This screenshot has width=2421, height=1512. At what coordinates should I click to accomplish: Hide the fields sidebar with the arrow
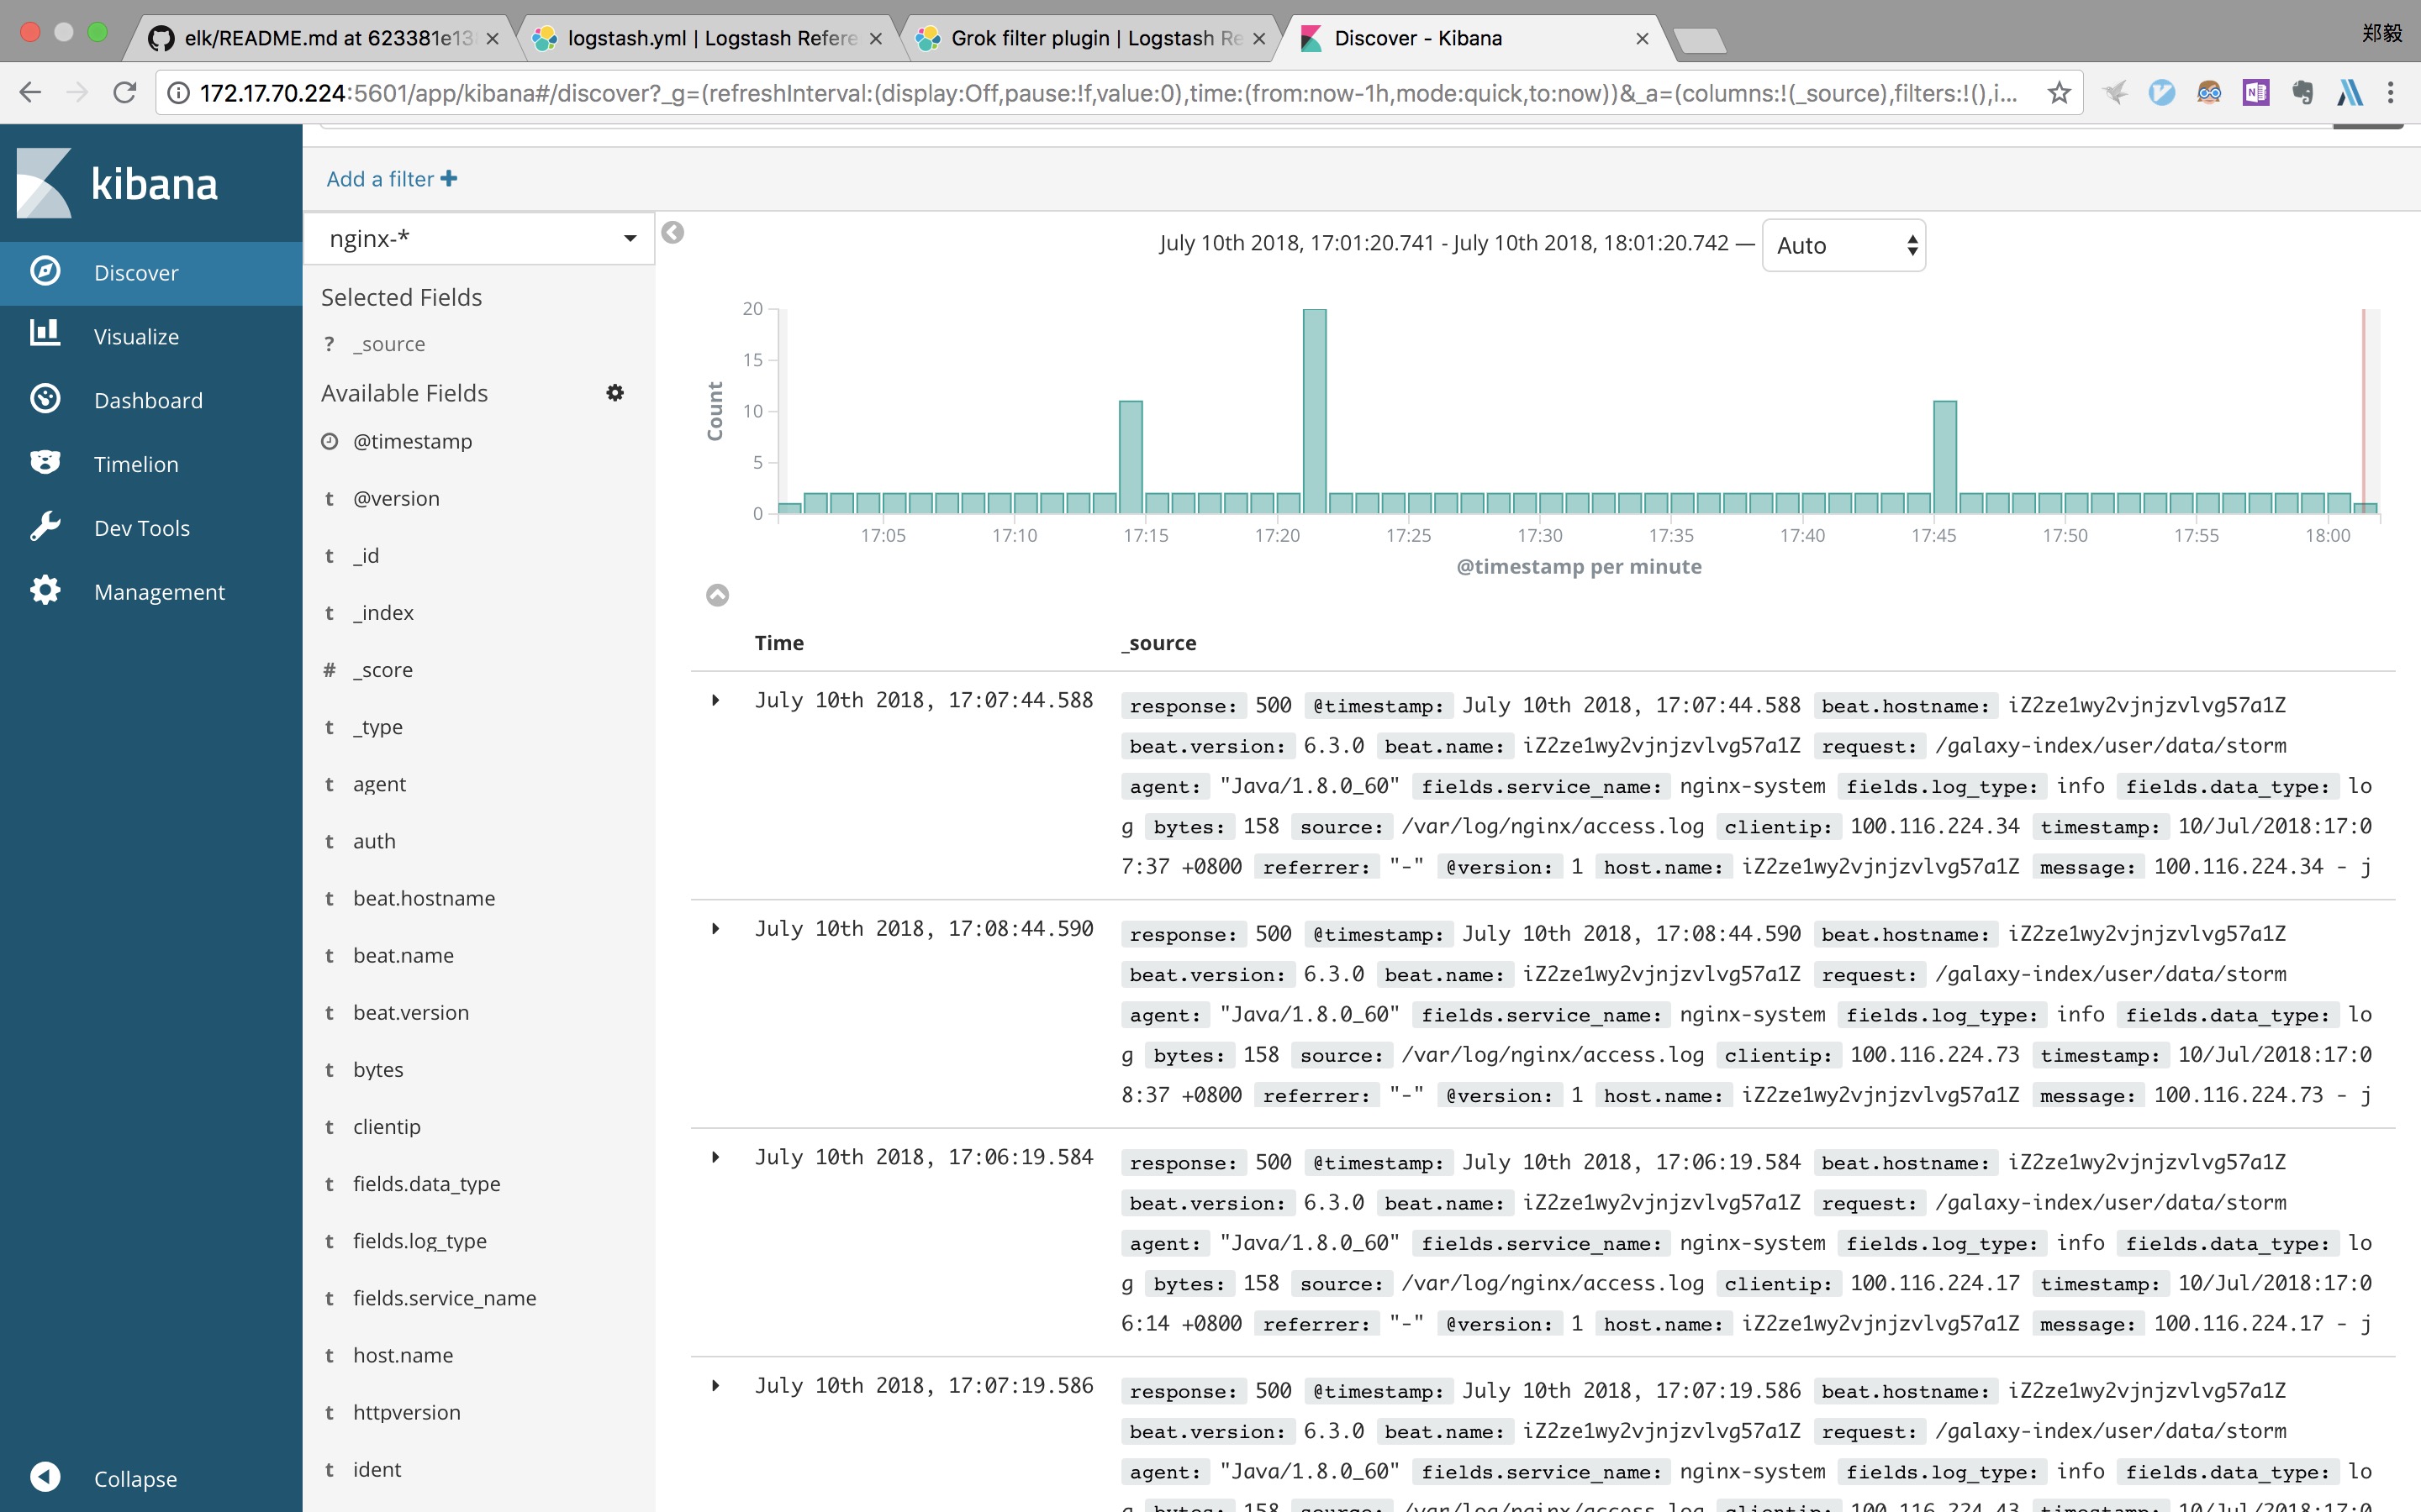point(673,233)
